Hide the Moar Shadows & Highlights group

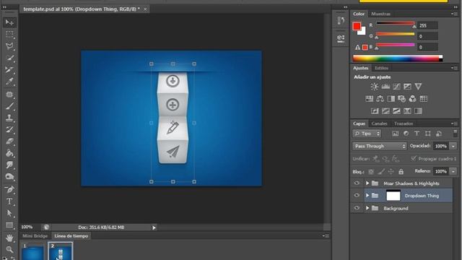(x=357, y=183)
